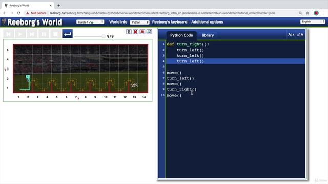Click code line 'def turn_right():'
The width and height of the screenshot is (328, 184).
[x=188, y=44]
